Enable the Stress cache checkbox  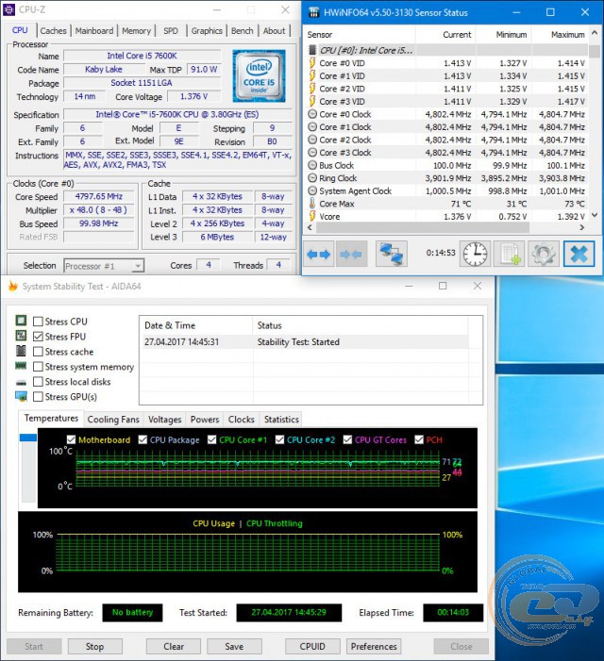pos(38,352)
